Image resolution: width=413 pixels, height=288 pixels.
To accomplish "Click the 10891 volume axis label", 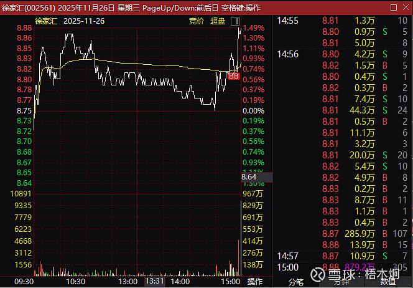I will [21, 194].
